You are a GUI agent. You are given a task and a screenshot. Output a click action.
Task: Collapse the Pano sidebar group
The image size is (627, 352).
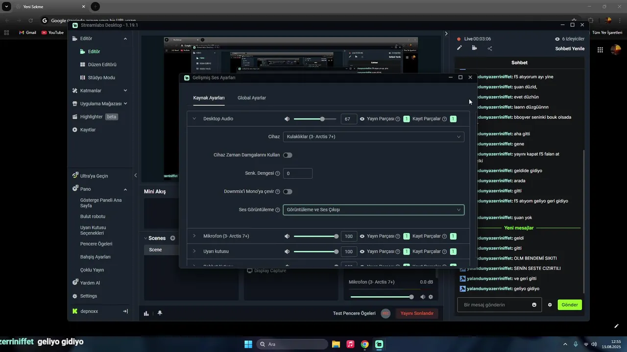125,189
